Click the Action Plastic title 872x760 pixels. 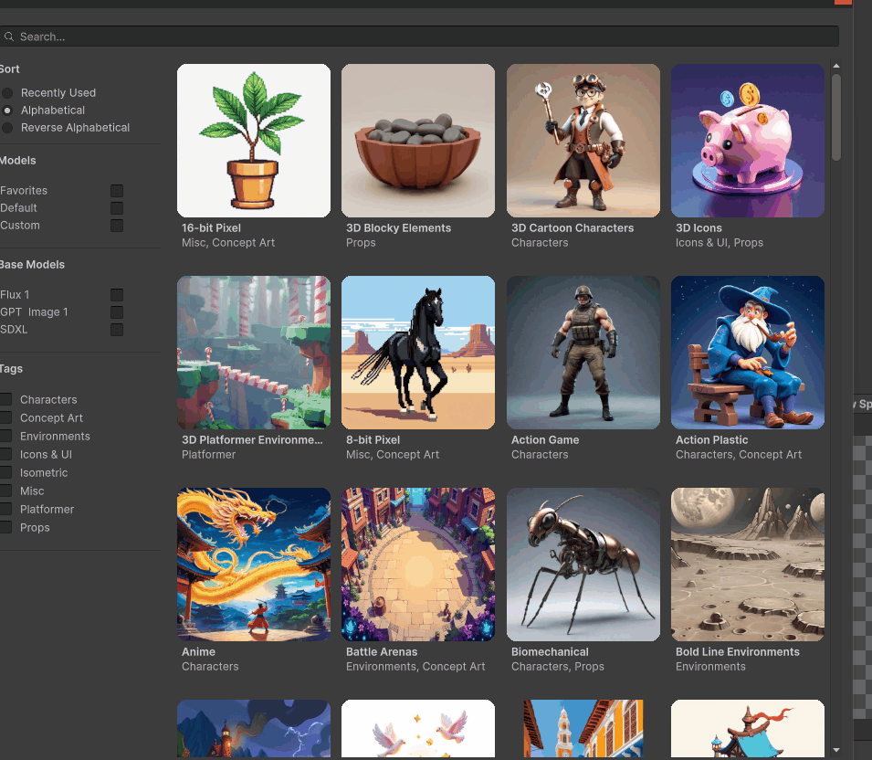click(x=712, y=440)
